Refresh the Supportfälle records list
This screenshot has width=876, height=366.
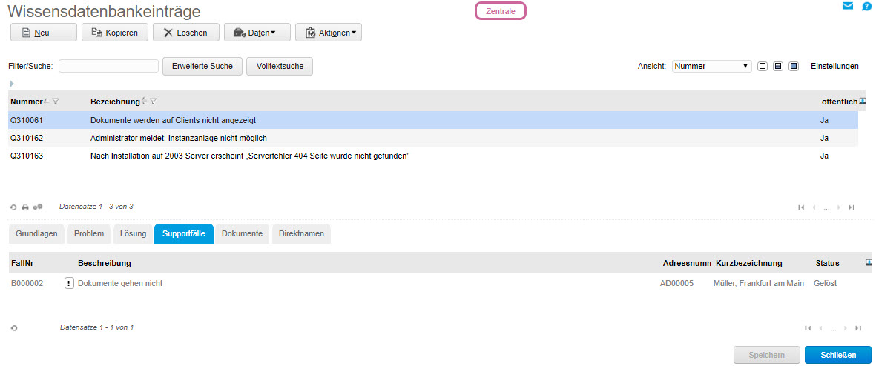(x=14, y=328)
